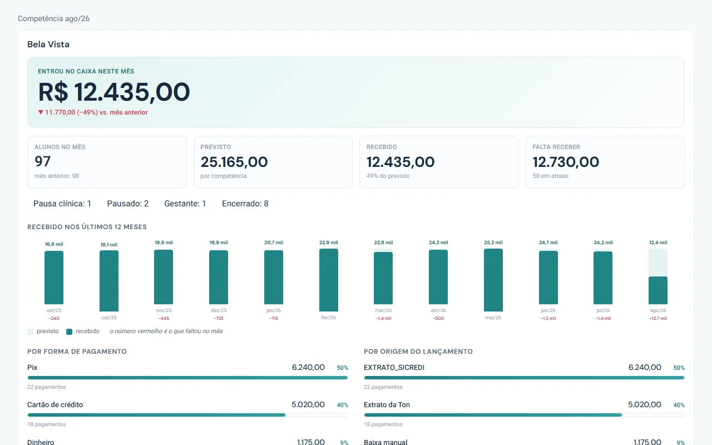Image resolution: width=712 pixels, height=445 pixels.
Task: Click the jan/26 bar of 20,7 mil
Action: [x=274, y=277]
